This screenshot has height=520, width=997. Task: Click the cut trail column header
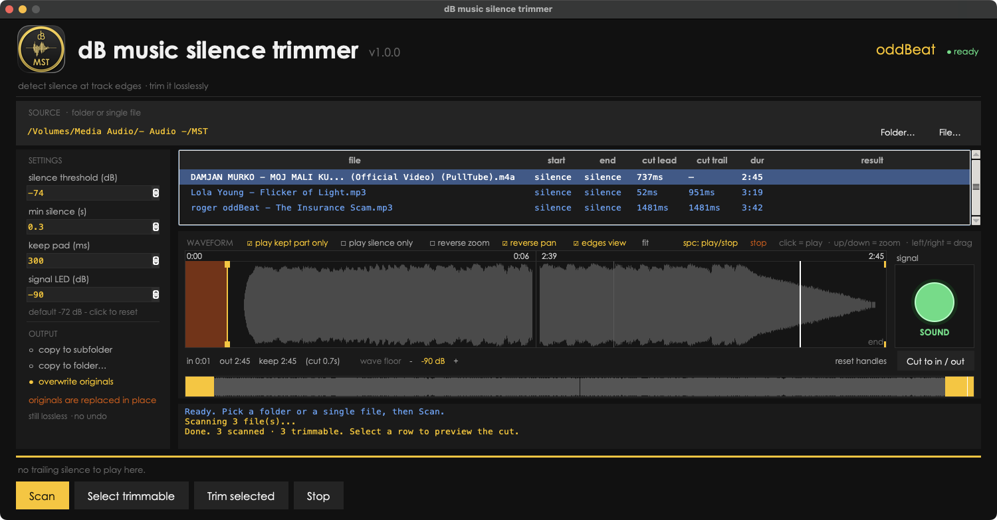(712, 161)
